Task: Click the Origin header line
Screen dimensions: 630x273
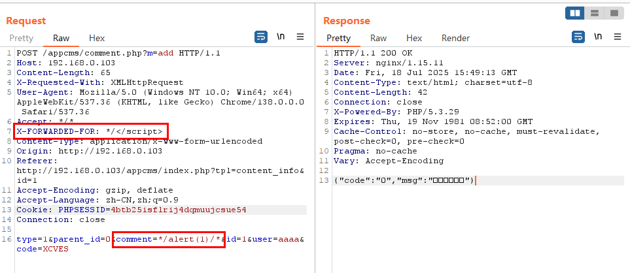Action: [89, 151]
